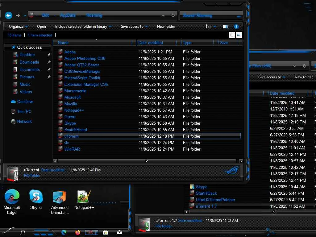
Task: Click Open in the command bar
Action: click(42, 27)
